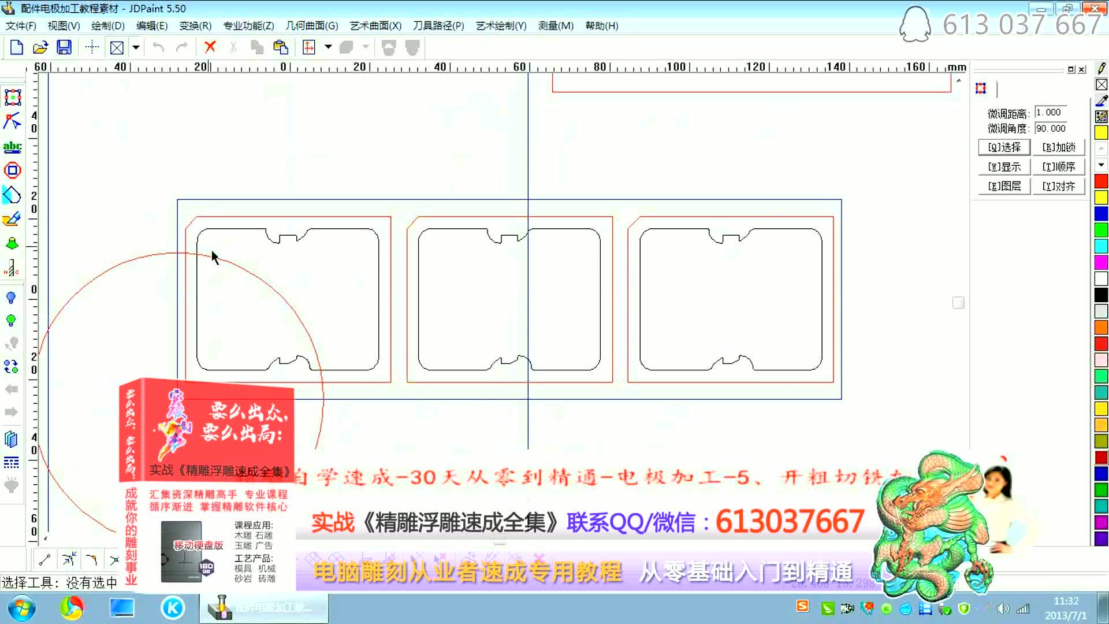Click the [Y]对齐 align button
Image resolution: width=1109 pixels, height=624 pixels.
point(1058,186)
